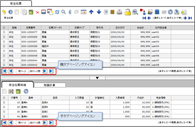Viewport: 195px width, 127px height.
Task: Go to previous page in parent paging
Action: click(11, 71)
